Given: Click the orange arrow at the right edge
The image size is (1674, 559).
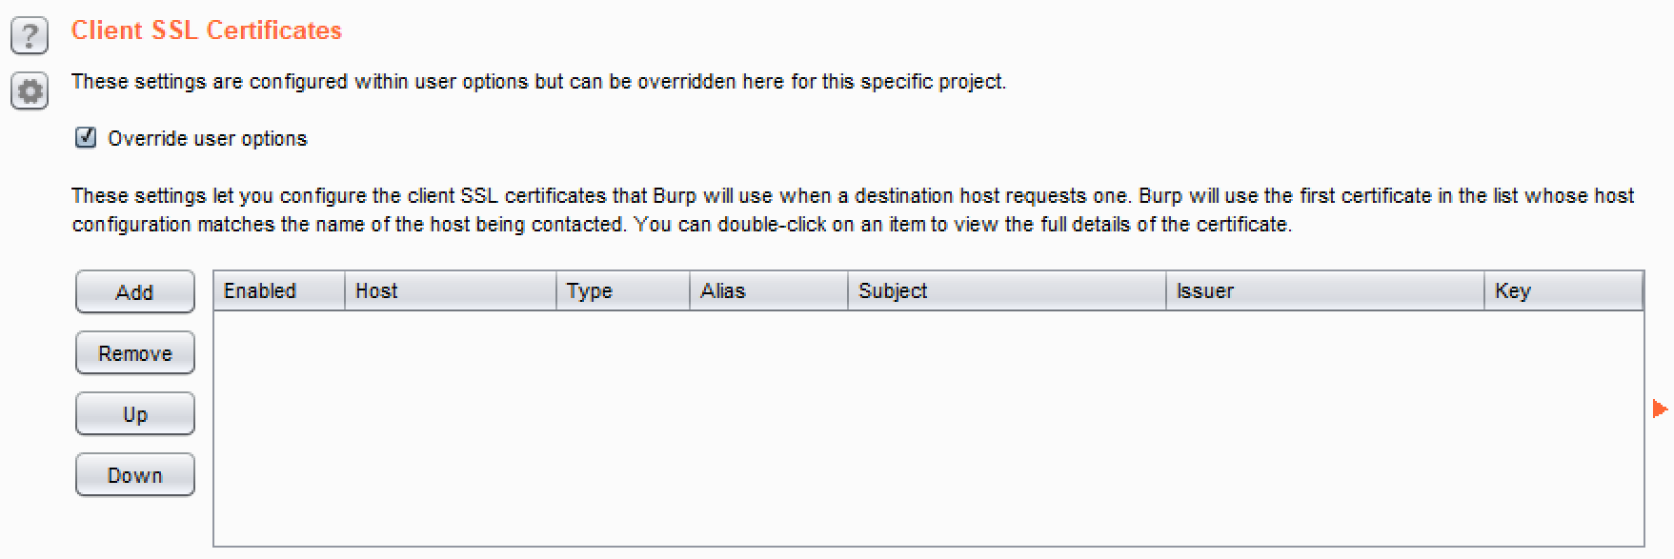Looking at the screenshot, I should 1659,409.
